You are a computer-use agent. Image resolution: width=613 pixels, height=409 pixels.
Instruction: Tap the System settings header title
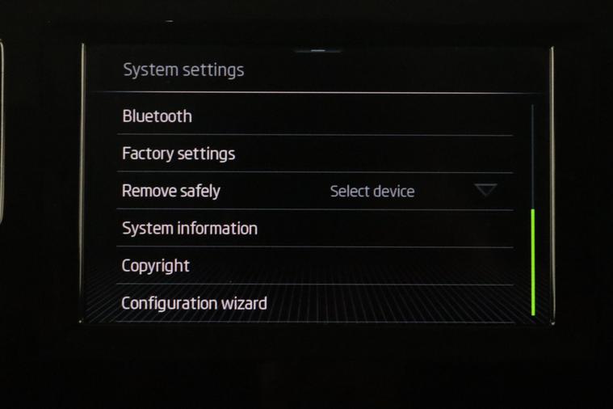tap(183, 70)
